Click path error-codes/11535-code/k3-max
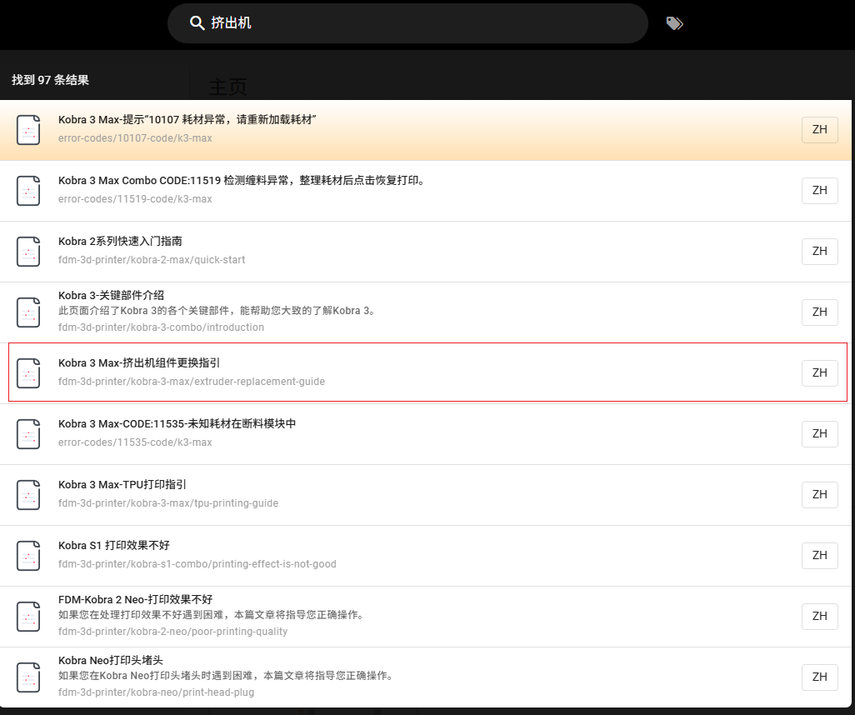 [135, 442]
